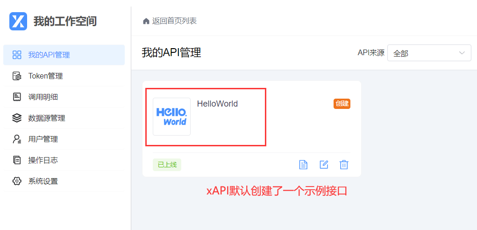Screen dimensions: 477x230
Task: Click the 系统设置 gear icon
Action: [17, 181]
